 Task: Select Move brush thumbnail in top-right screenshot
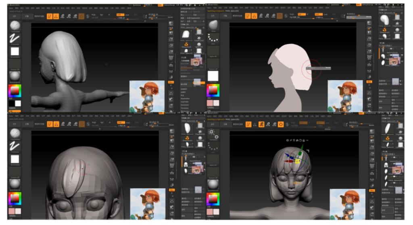(213, 25)
